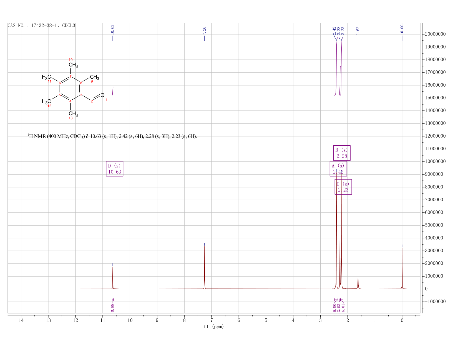Click the aldehyde peak at 10.63 ppm
Screen dimensions: 458x353
pyautogui.click(x=112, y=278)
